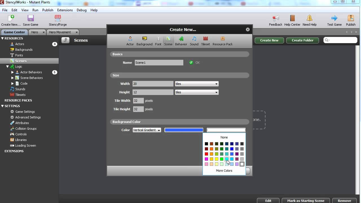The image size is (361, 203).
Task: Click the white gradient end color bar
Action: [x=226, y=130]
